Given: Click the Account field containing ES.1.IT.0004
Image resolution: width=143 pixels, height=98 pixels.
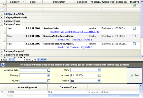Looking at the screenshot, I should coord(84,75).
